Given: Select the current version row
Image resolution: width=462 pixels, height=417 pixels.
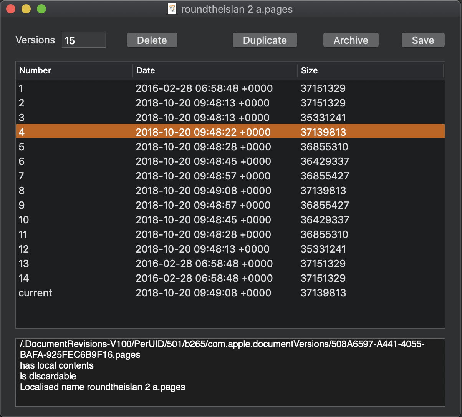Looking at the screenshot, I should [x=230, y=293].
